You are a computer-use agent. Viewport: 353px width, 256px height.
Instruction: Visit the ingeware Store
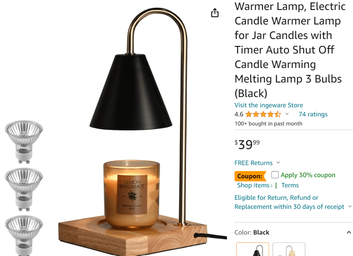click(x=268, y=105)
